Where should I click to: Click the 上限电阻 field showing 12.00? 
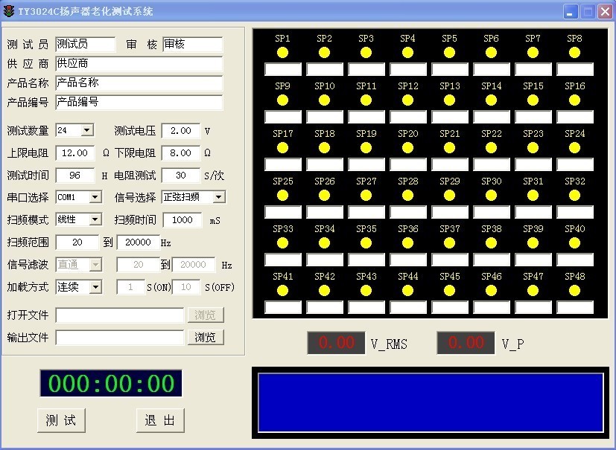[x=75, y=153]
